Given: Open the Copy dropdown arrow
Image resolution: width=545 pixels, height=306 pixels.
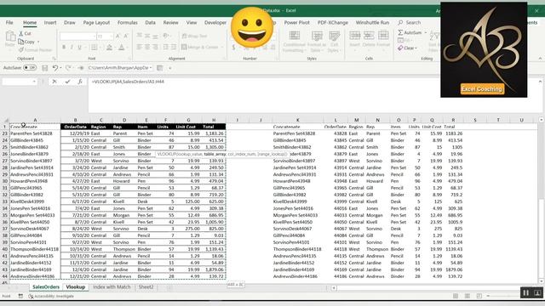Looking at the screenshot, I should 37,42.
